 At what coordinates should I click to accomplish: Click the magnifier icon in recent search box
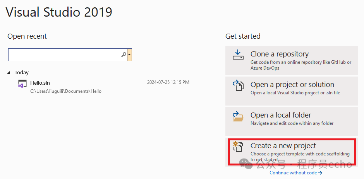[124, 55]
